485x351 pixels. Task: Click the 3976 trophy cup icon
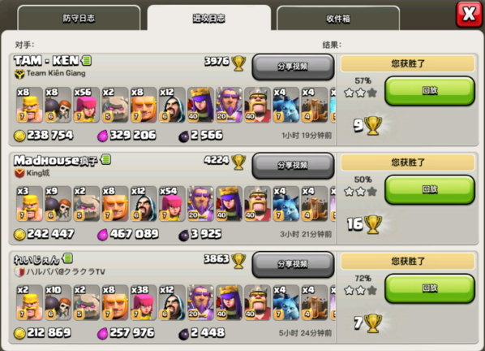click(x=238, y=63)
